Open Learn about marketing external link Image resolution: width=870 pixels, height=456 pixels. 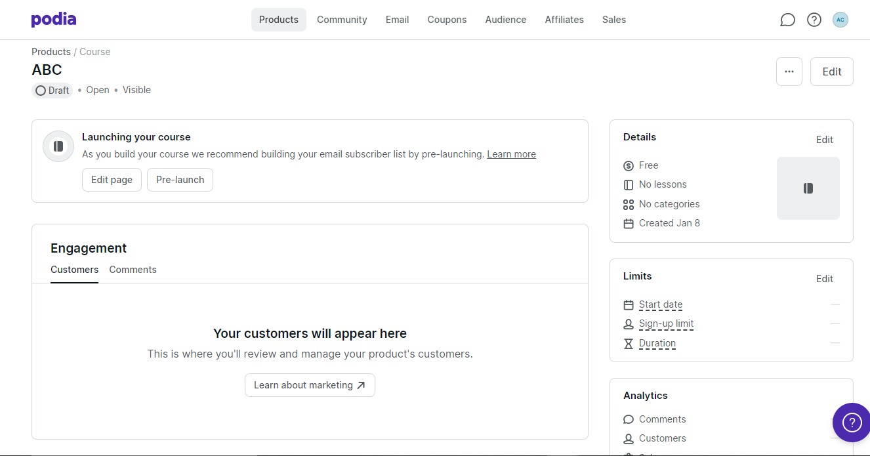click(x=310, y=385)
